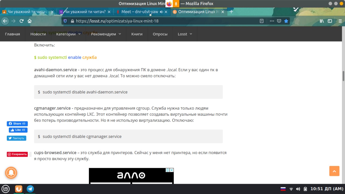The image size is (345, 194).
Task: Go to the Firefox home page icon
Action: [30, 21]
